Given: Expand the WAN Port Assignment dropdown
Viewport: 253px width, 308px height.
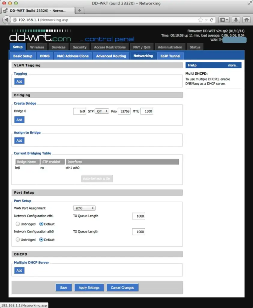Looking at the screenshot, I should click(x=84, y=208).
